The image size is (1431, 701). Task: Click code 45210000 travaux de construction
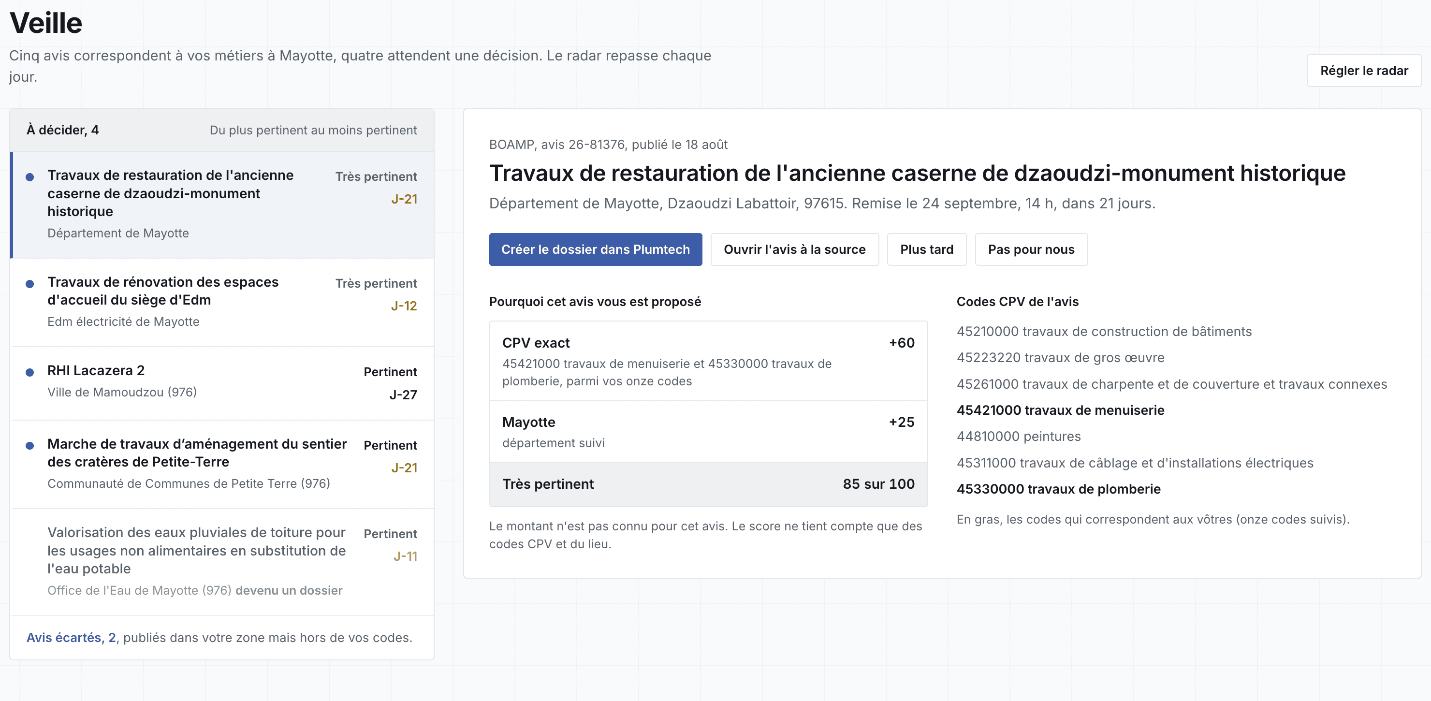point(1103,331)
